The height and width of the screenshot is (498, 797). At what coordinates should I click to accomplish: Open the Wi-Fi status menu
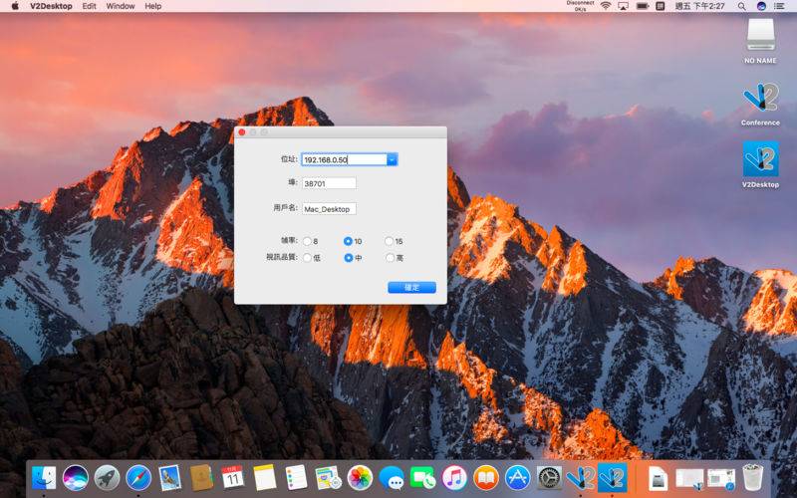tap(605, 6)
